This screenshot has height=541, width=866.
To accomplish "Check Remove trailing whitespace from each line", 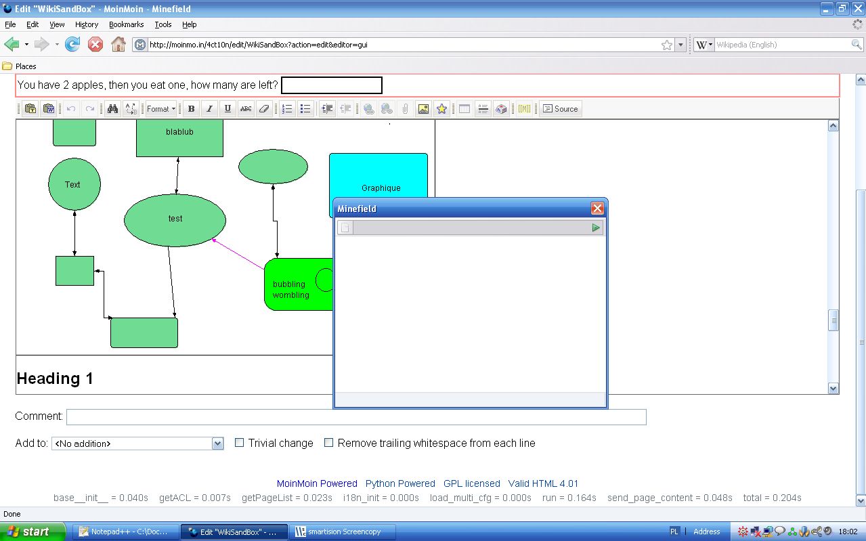I will [328, 443].
